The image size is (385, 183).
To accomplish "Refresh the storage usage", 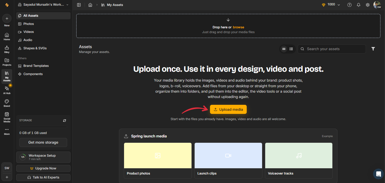I will coord(65,120).
